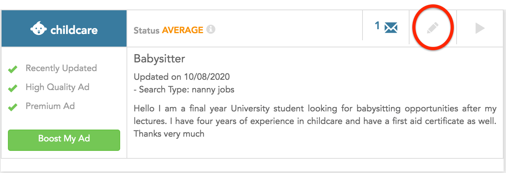Select the High Quality Ad label
This screenshot has height=173, width=506.
[58, 87]
